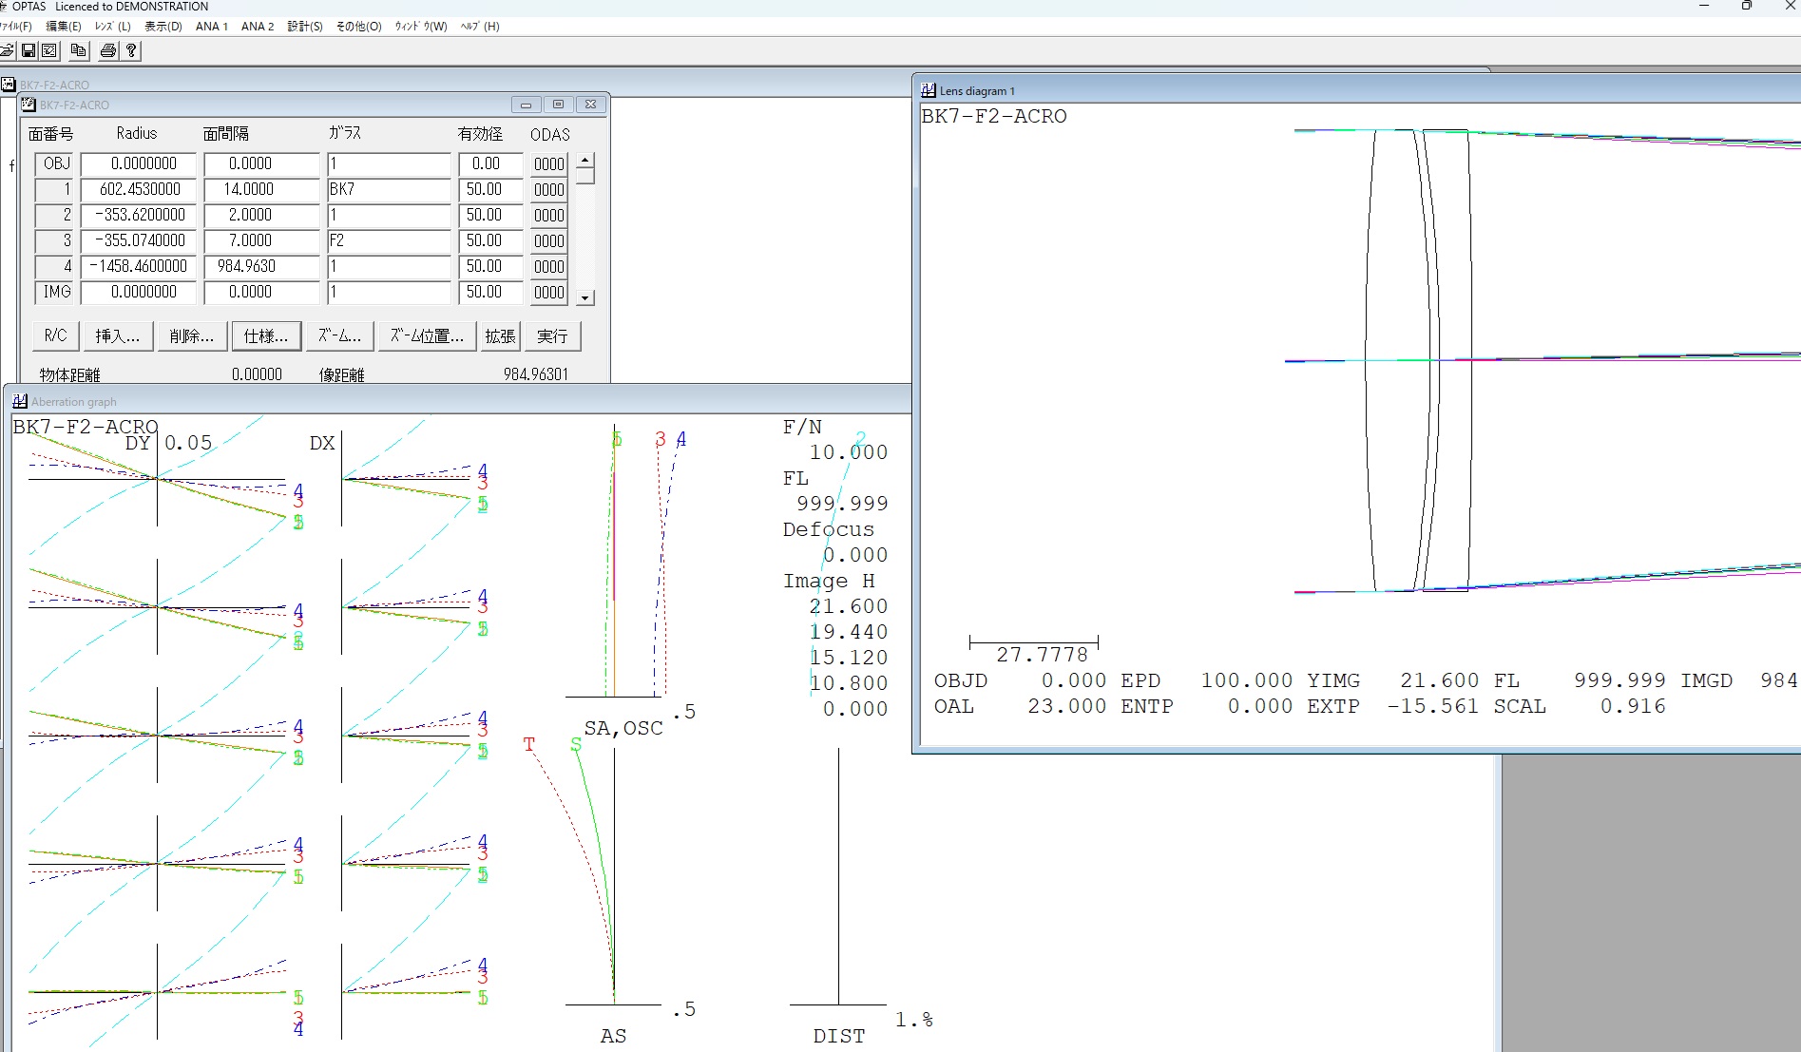Click the Lens diagram 1 window icon
This screenshot has width=1801, height=1052.
click(x=929, y=90)
